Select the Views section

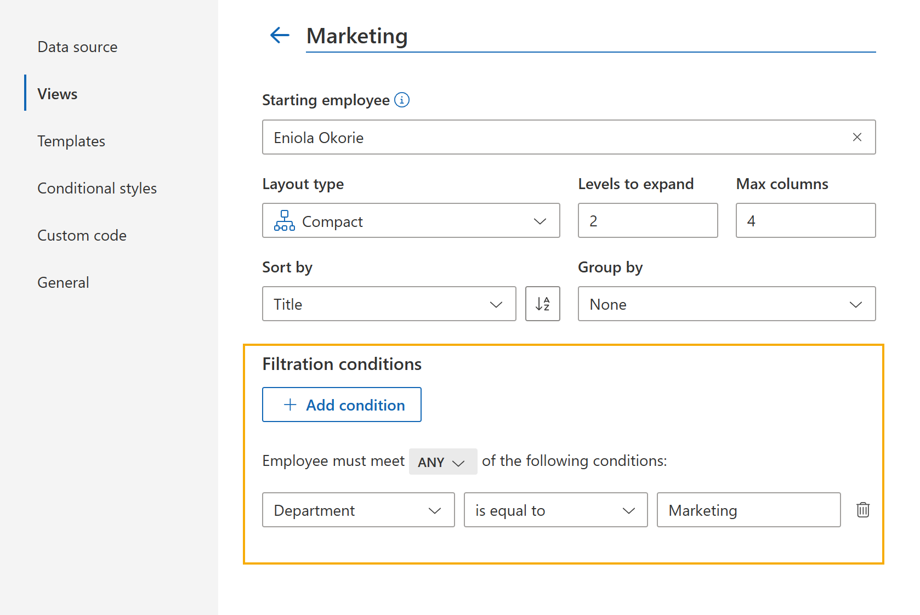[58, 94]
